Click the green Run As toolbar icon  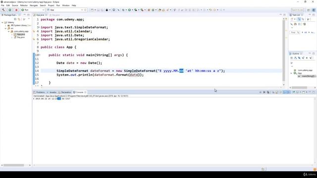[x=129, y=10]
